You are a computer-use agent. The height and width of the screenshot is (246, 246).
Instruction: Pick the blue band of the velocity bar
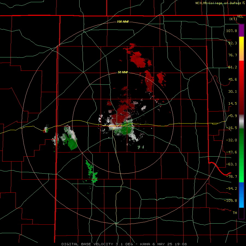click(241, 195)
